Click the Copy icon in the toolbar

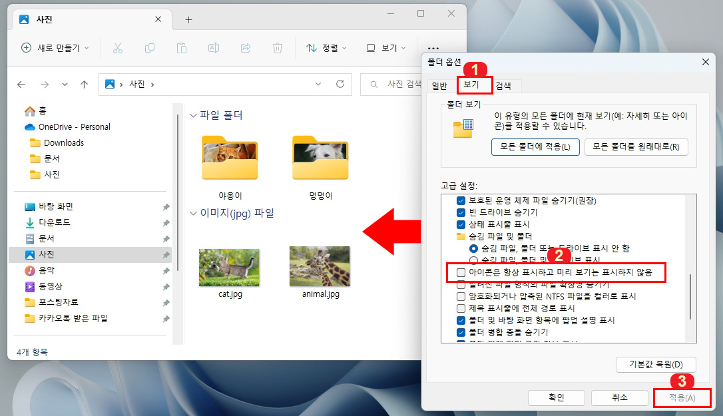point(149,47)
